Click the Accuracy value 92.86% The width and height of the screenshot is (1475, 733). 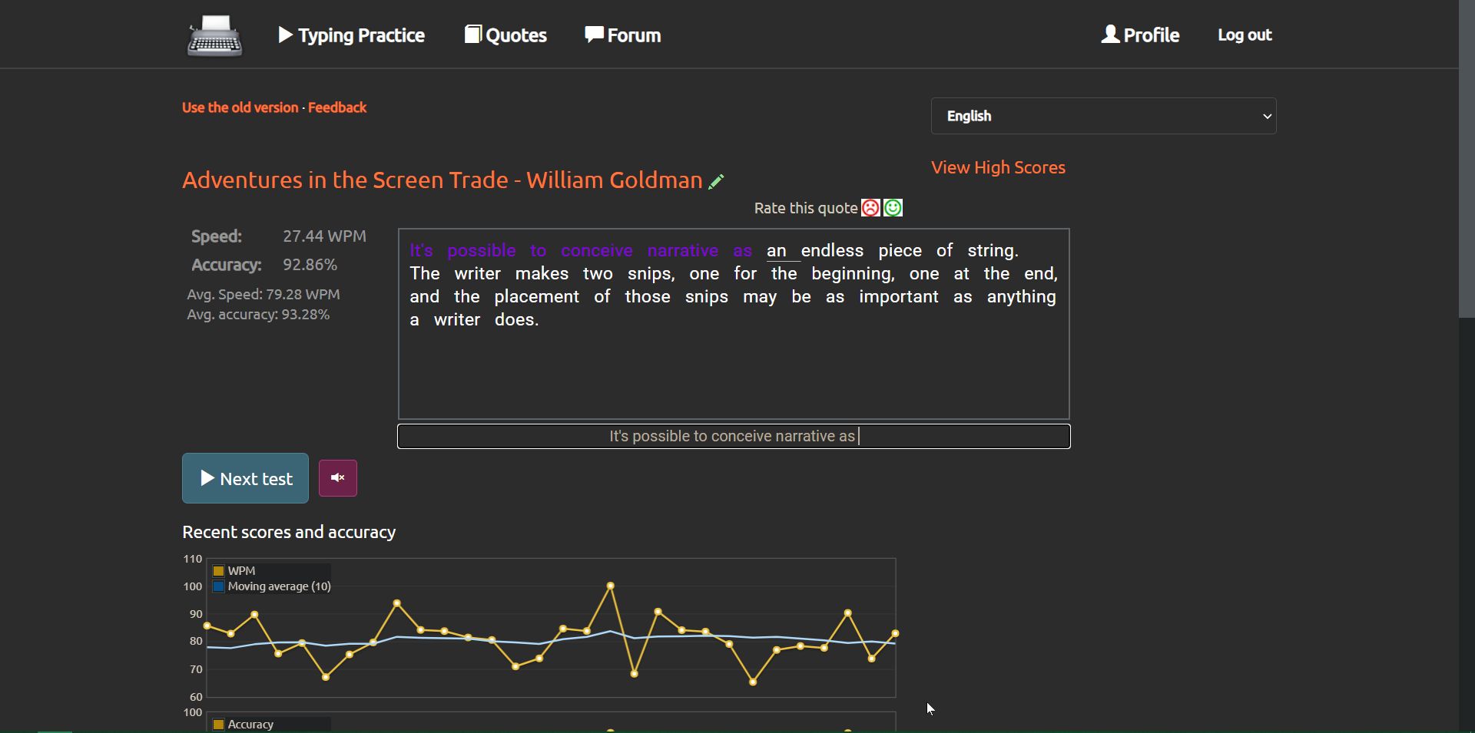[310, 265]
